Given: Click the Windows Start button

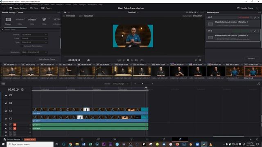Looking at the screenshot, I should coord(3,144).
